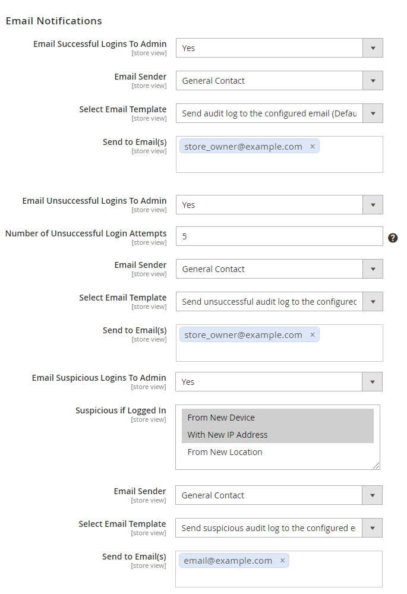407x594 pixels.
Task: Remove store_owner@example.com from unsuccessful logins emails
Action: 313,335
